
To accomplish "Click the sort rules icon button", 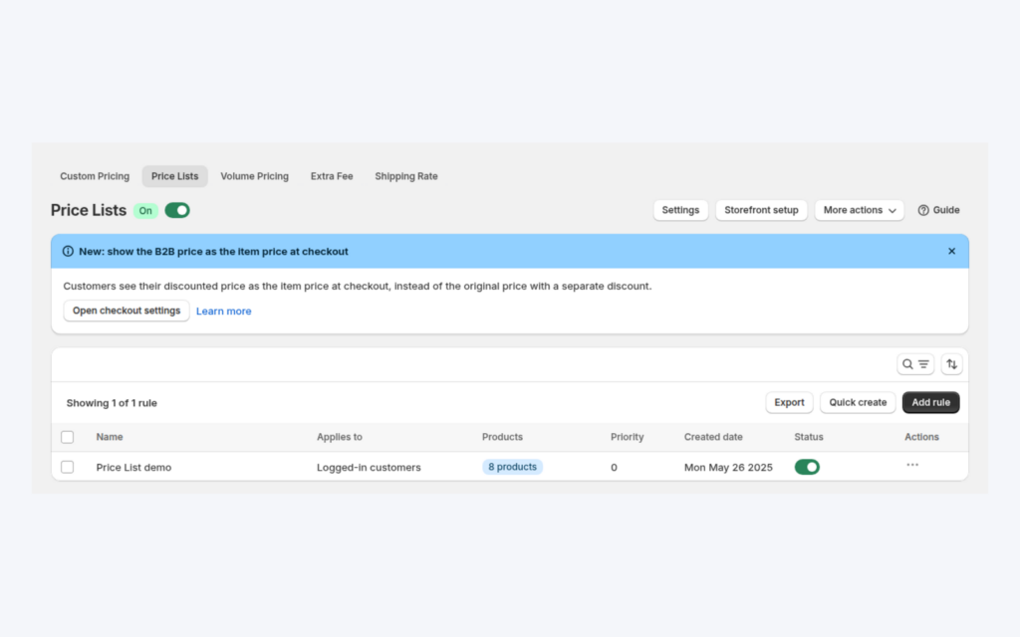I will (951, 364).
